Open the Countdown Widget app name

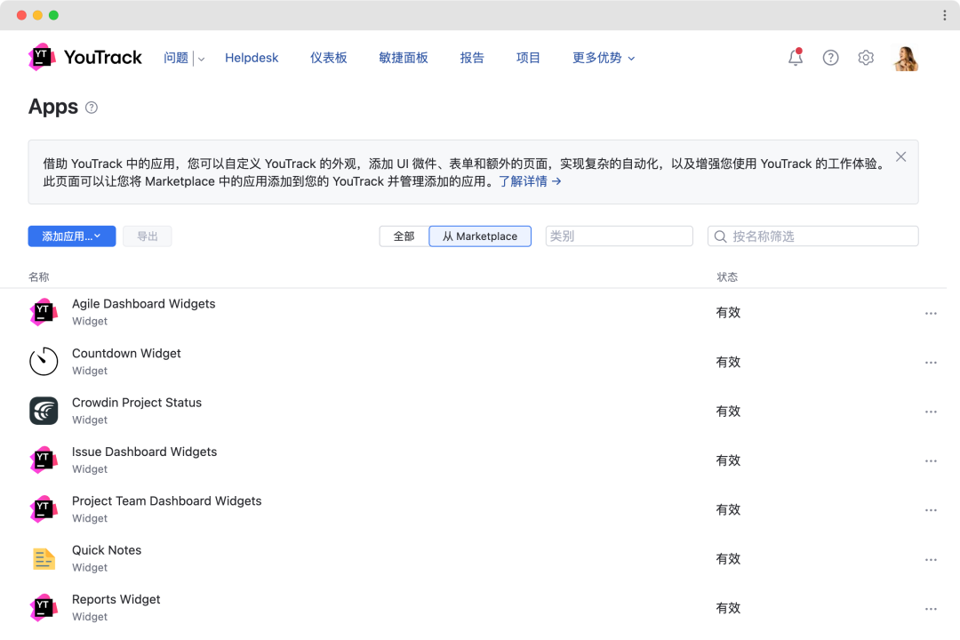pos(126,354)
